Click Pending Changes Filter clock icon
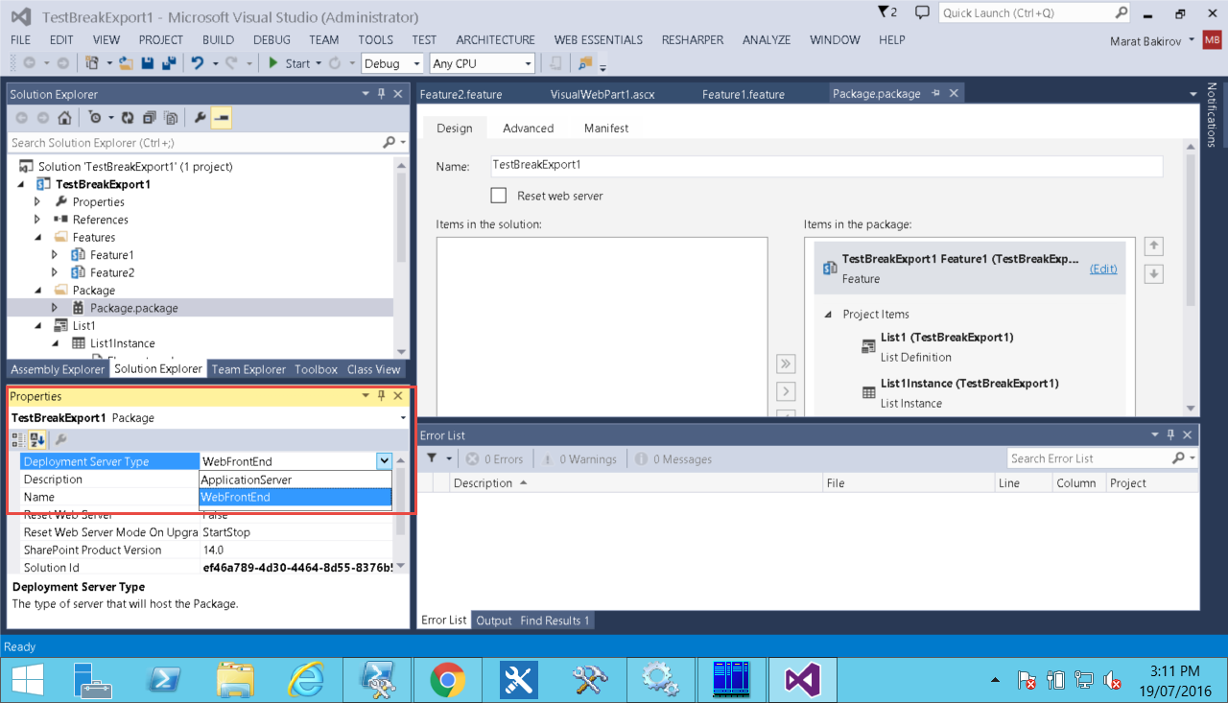This screenshot has width=1228, height=703. click(95, 118)
